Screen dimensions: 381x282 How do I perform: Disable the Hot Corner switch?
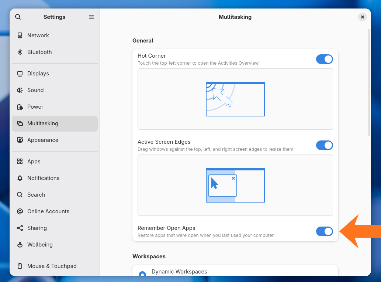[324, 59]
